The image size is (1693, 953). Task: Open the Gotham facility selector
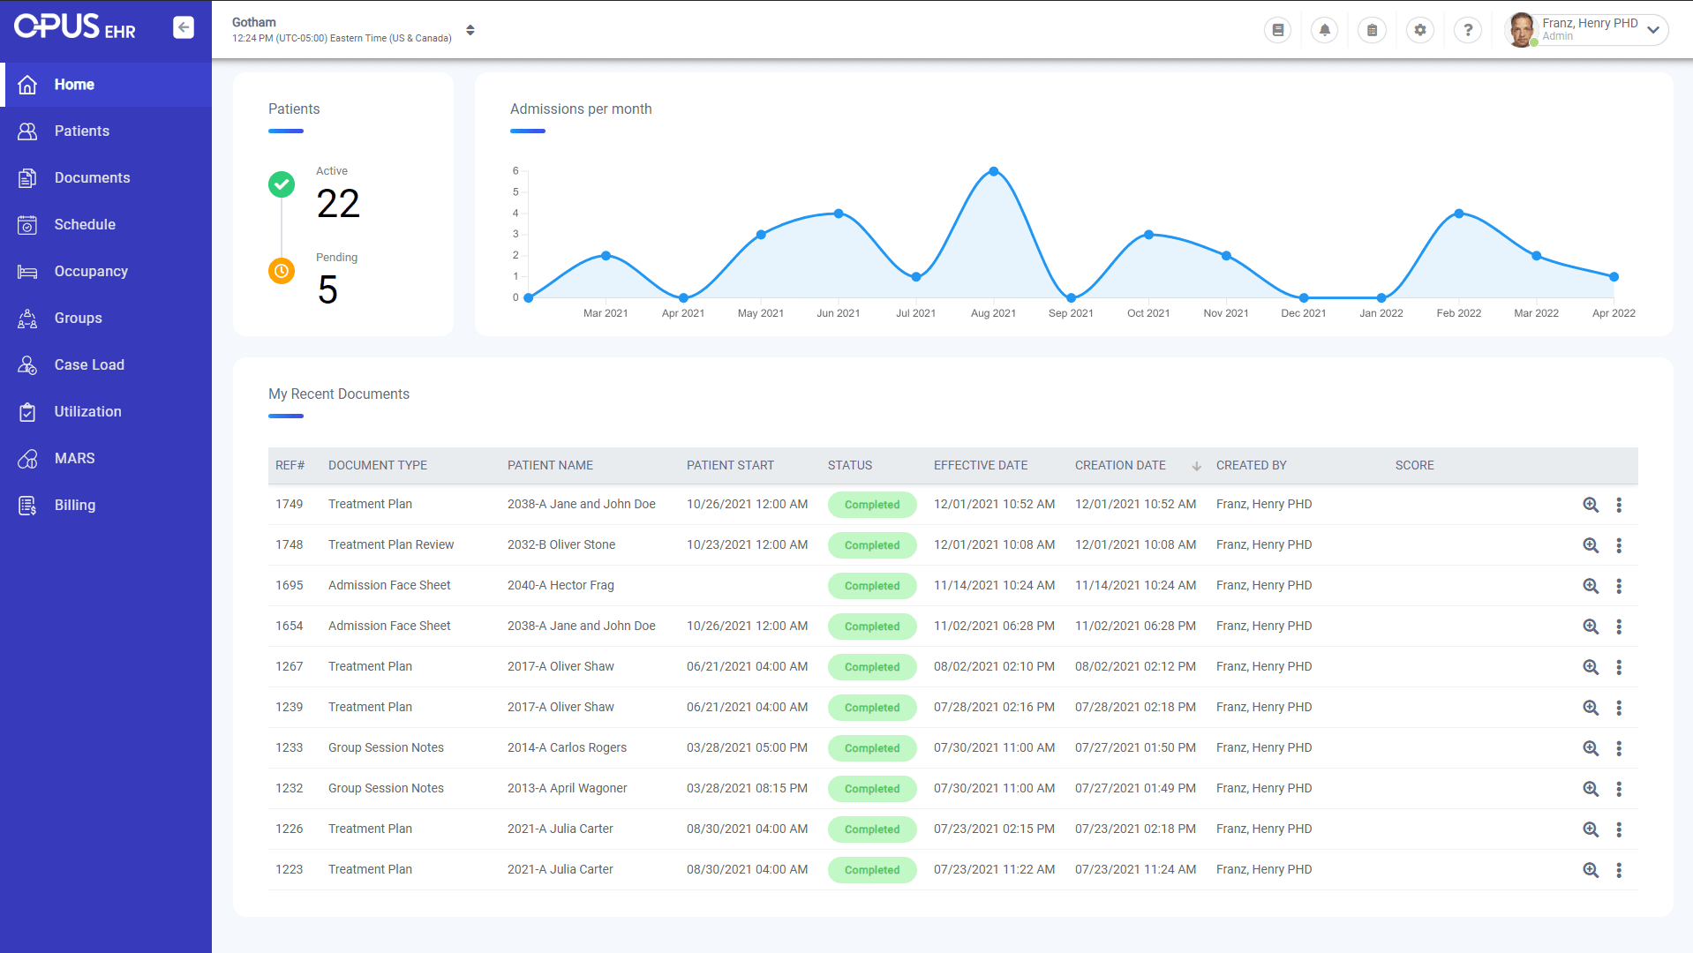[x=470, y=29]
